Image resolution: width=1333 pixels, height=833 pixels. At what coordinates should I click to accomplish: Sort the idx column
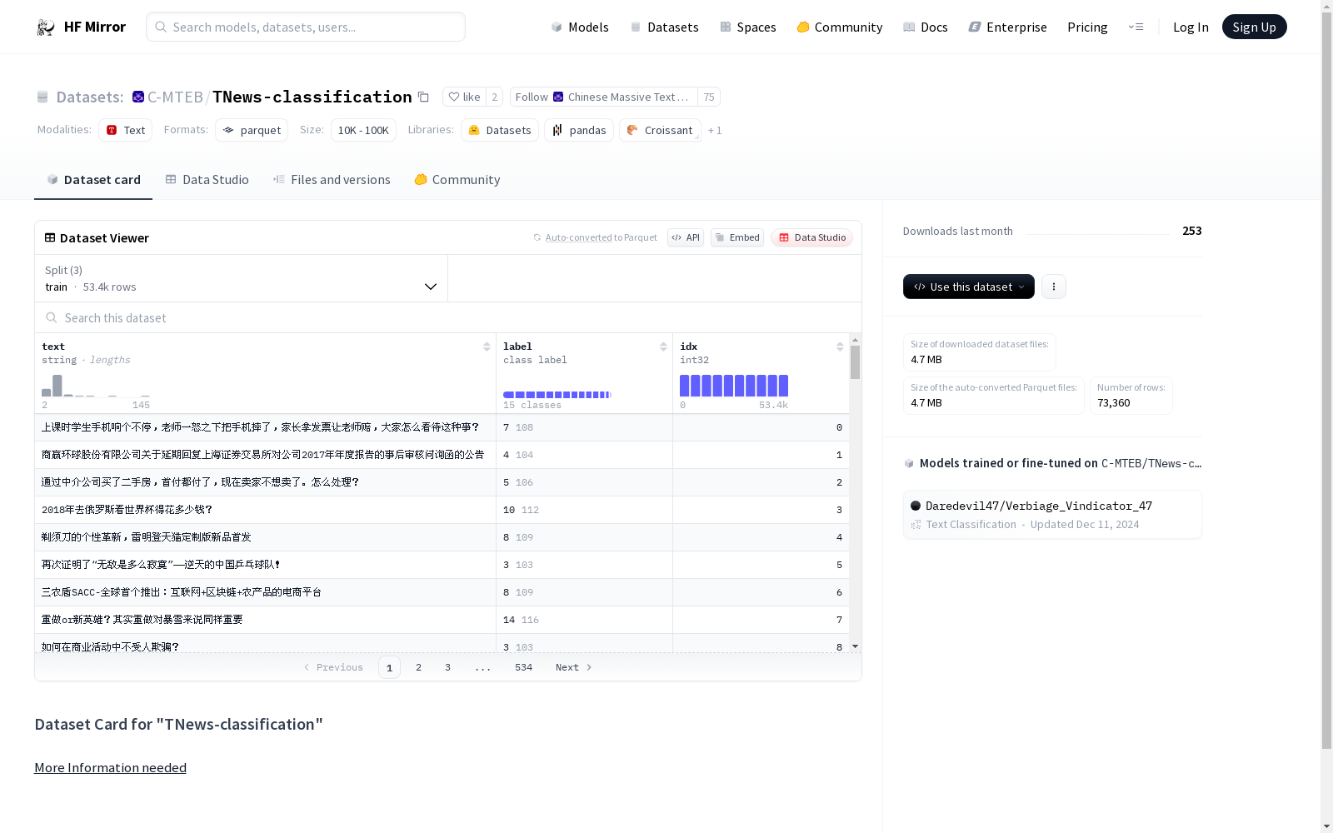click(x=840, y=347)
